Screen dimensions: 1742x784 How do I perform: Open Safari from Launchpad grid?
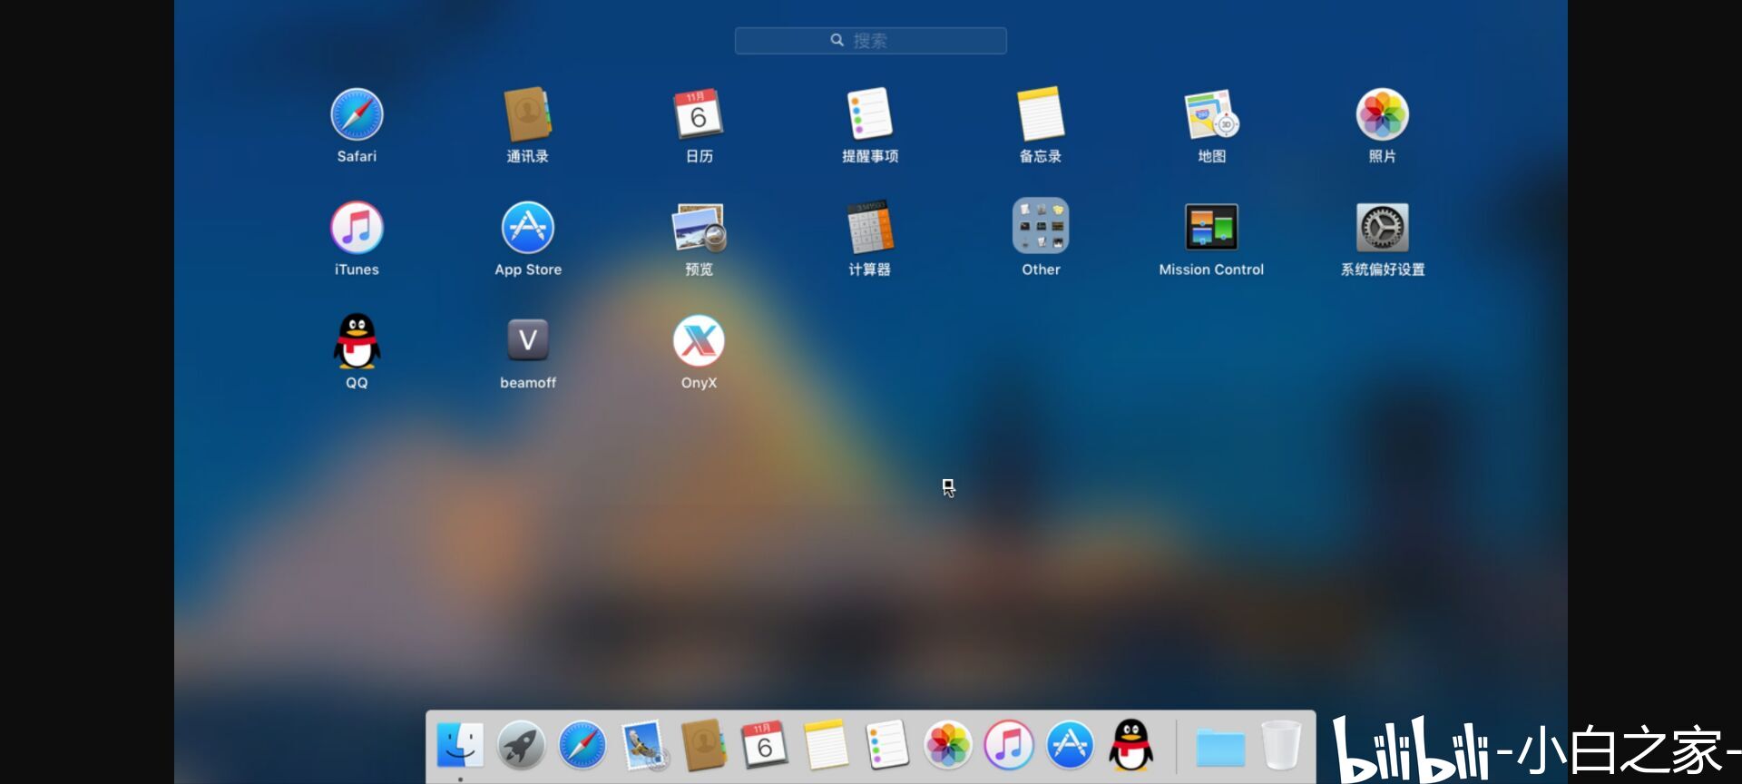point(357,114)
